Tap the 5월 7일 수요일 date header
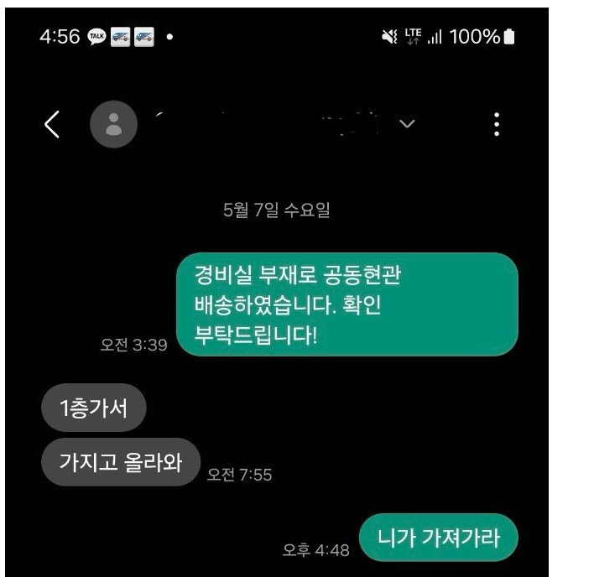 [x=277, y=210]
